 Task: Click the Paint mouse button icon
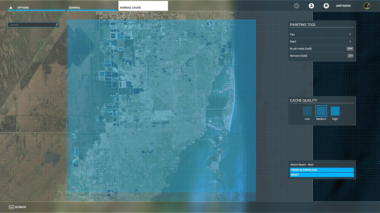350,42
